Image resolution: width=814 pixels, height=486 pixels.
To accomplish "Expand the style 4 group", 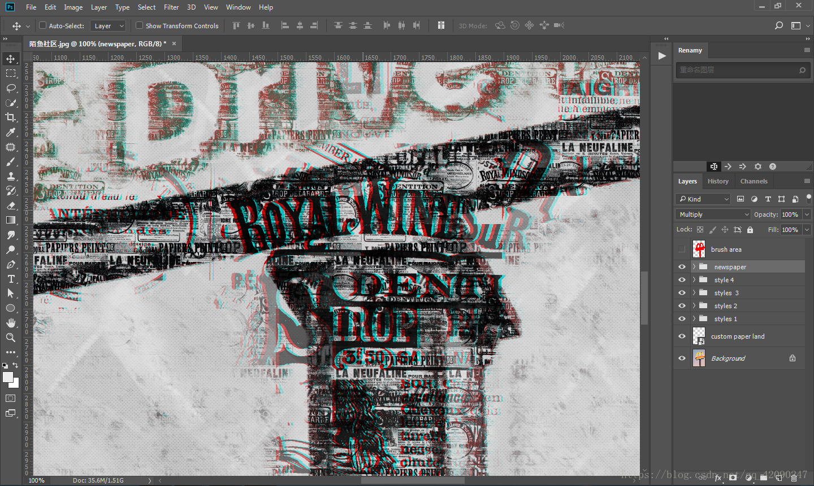I will [694, 280].
